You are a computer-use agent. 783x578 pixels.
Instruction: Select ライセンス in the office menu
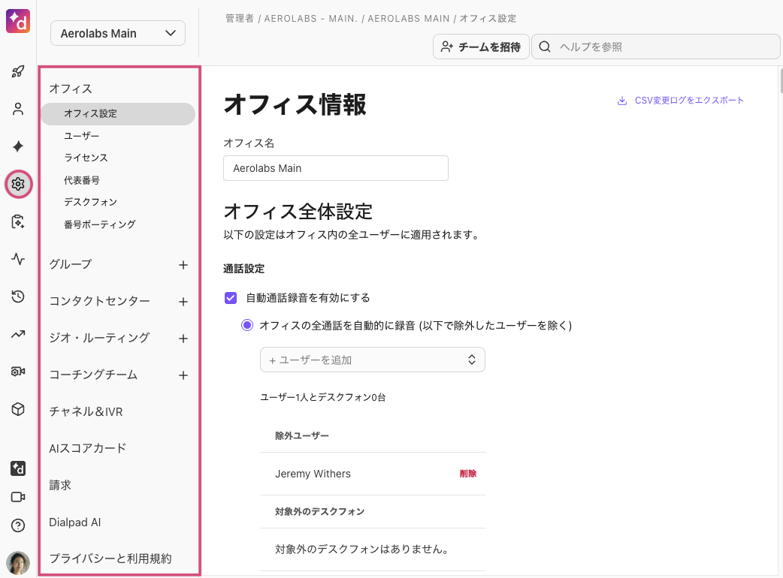[x=86, y=158]
